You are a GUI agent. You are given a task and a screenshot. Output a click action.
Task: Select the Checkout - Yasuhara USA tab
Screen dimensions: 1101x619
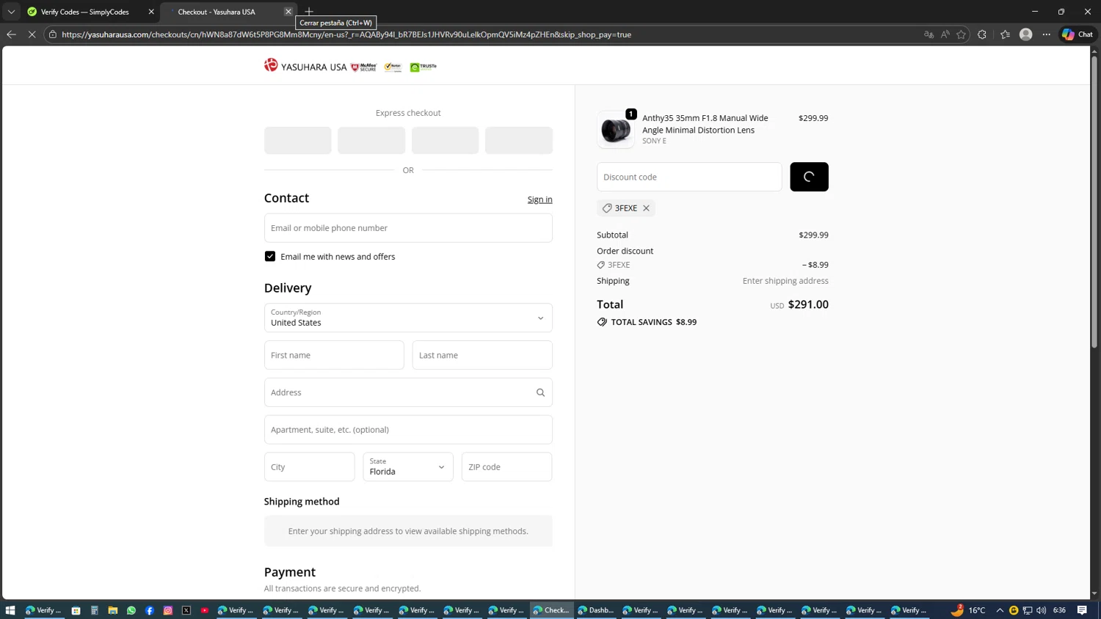(217, 12)
